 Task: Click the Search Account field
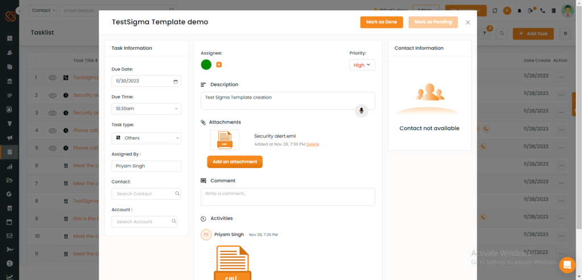(144, 222)
